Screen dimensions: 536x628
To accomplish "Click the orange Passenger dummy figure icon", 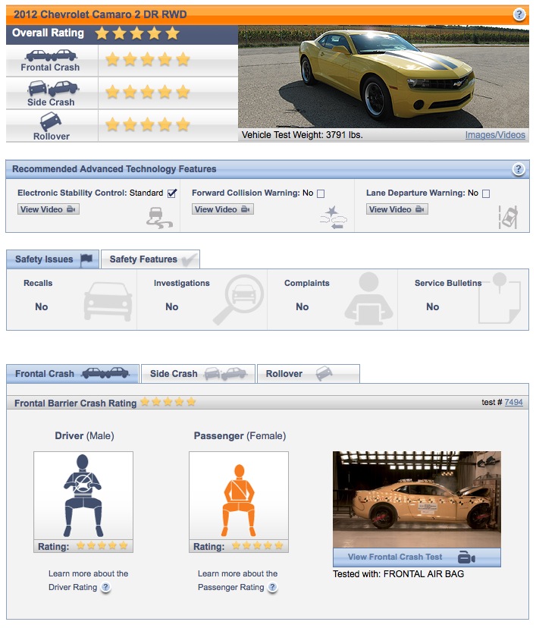I will tap(239, 501).
